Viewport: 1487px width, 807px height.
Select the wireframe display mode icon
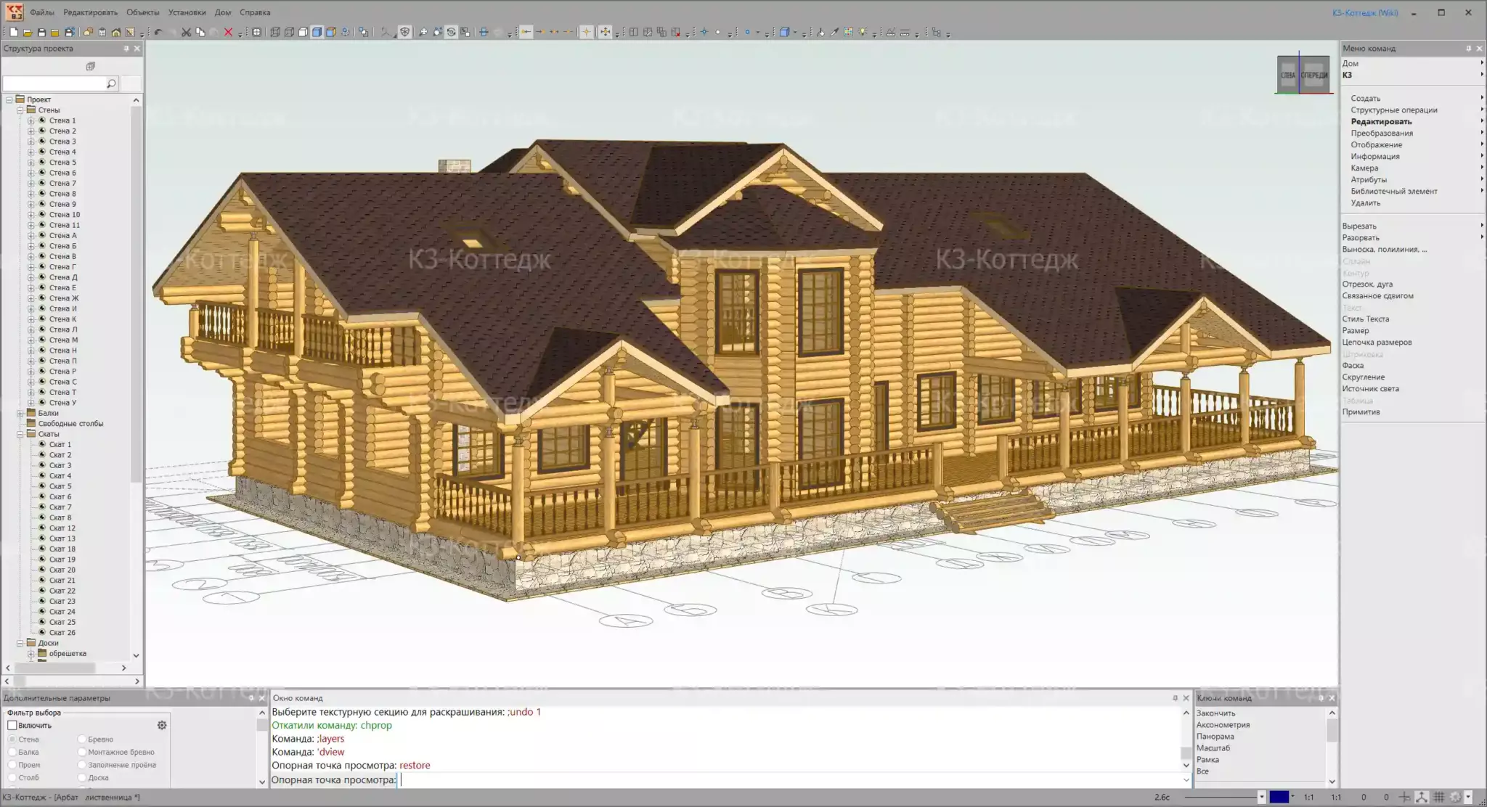click(x=275, y=32)
